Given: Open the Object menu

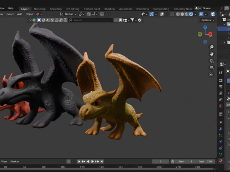Looking at the screenshot, I should point(30,14).
